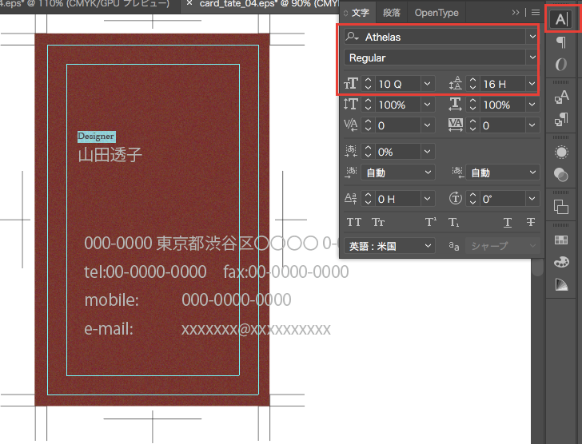This screenshot has width=582, height=444.
Task: Switch to the OpenType tab
Action: coord(436,13)
